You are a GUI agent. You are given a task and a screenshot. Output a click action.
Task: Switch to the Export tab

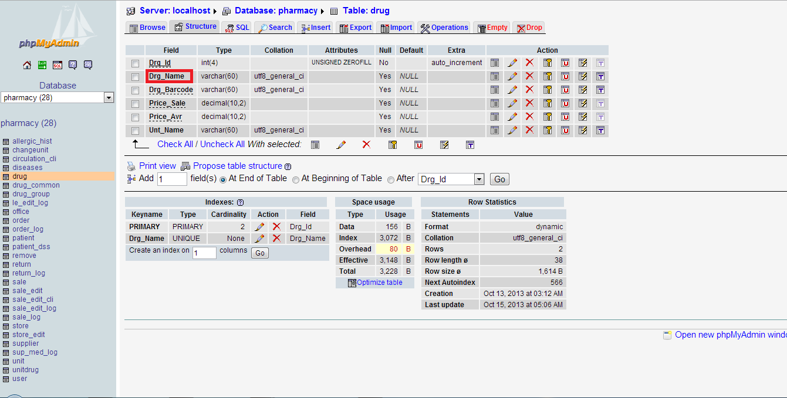click(x=356, y=28)
